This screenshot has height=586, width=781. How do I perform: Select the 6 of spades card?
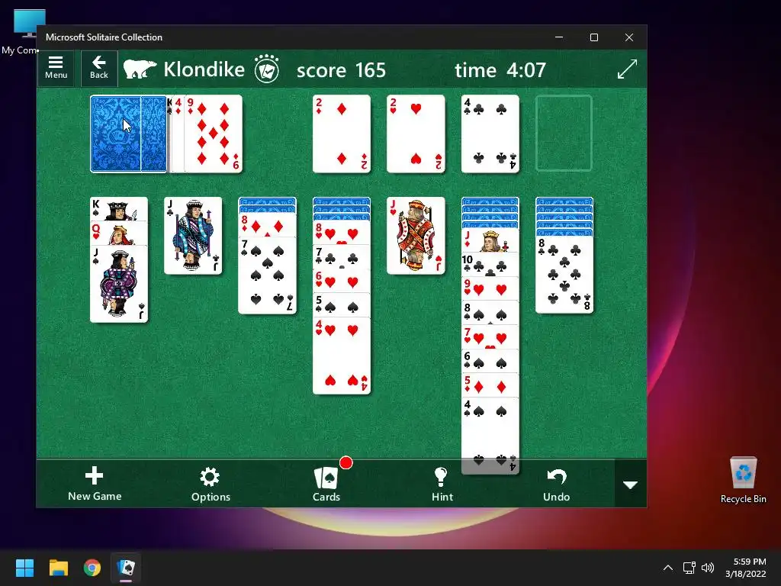(x=490, y=361)
